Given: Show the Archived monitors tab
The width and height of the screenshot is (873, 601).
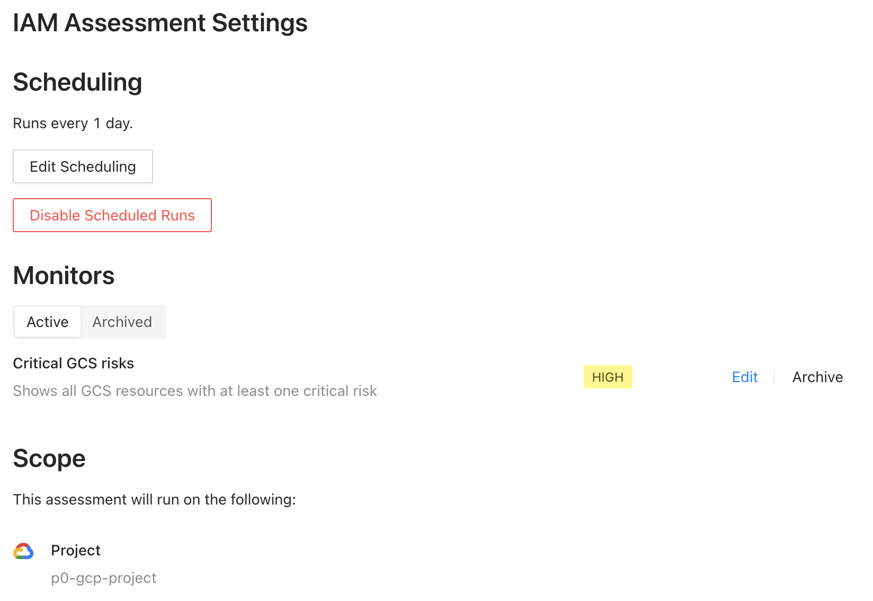Looking at the screenshot, I should pos(122,322).
